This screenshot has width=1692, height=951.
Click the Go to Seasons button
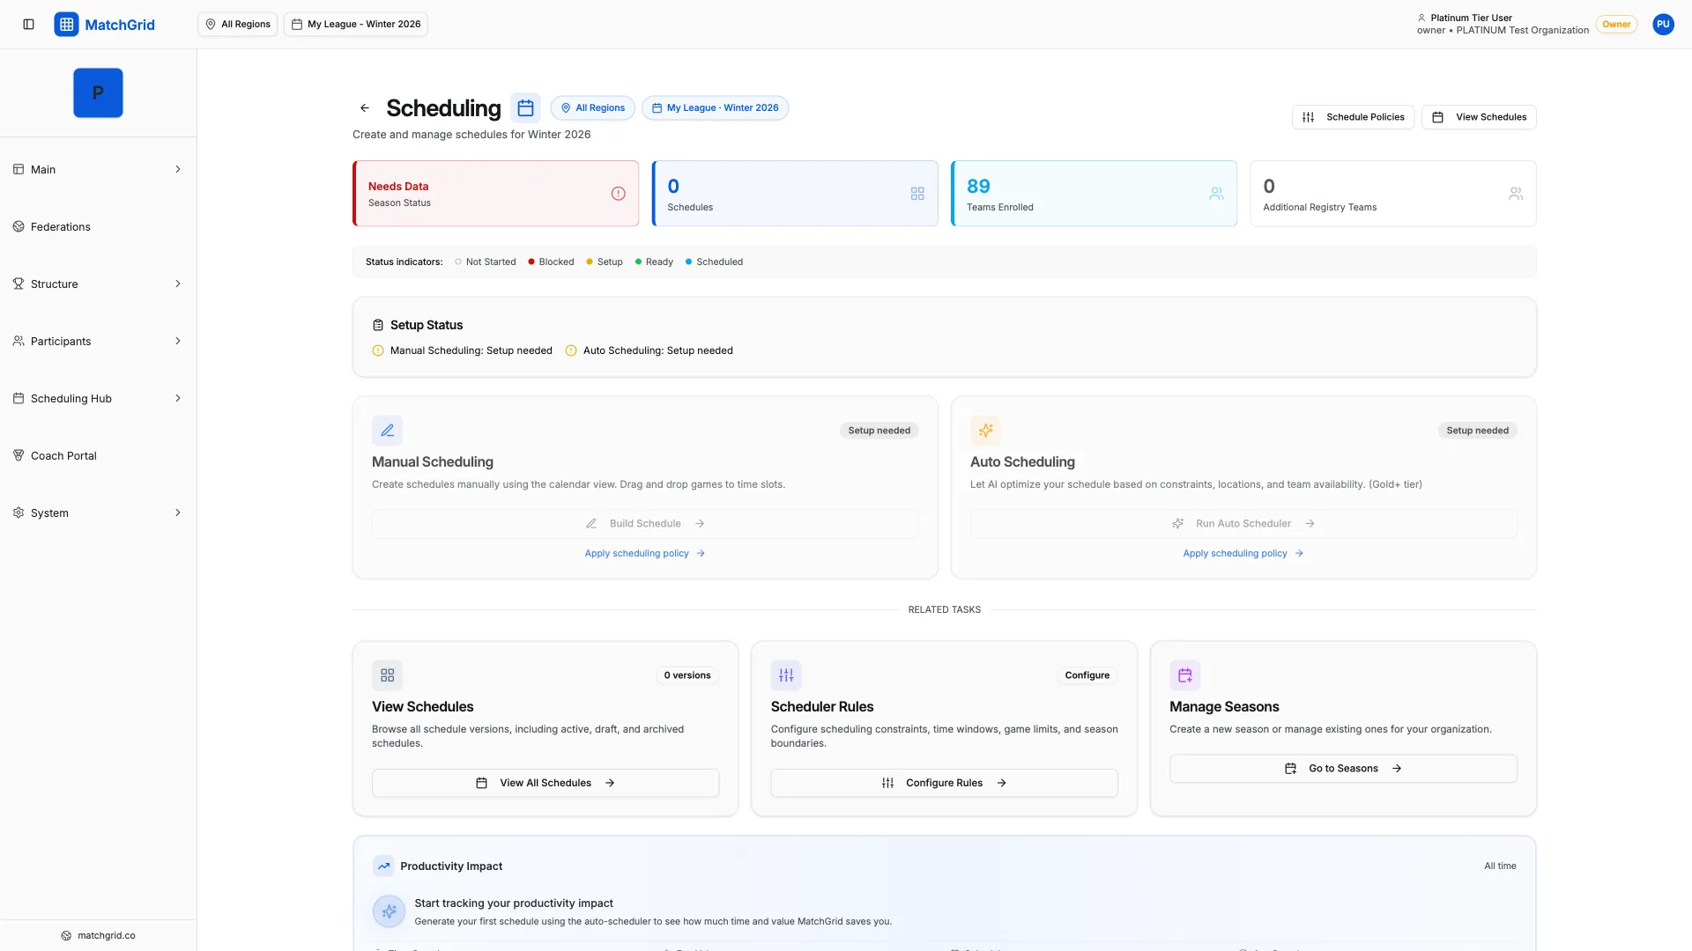(x=1342, y=768)
